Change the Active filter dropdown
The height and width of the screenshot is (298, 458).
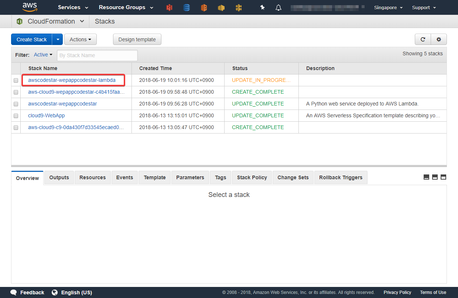[x=43, y=55]
